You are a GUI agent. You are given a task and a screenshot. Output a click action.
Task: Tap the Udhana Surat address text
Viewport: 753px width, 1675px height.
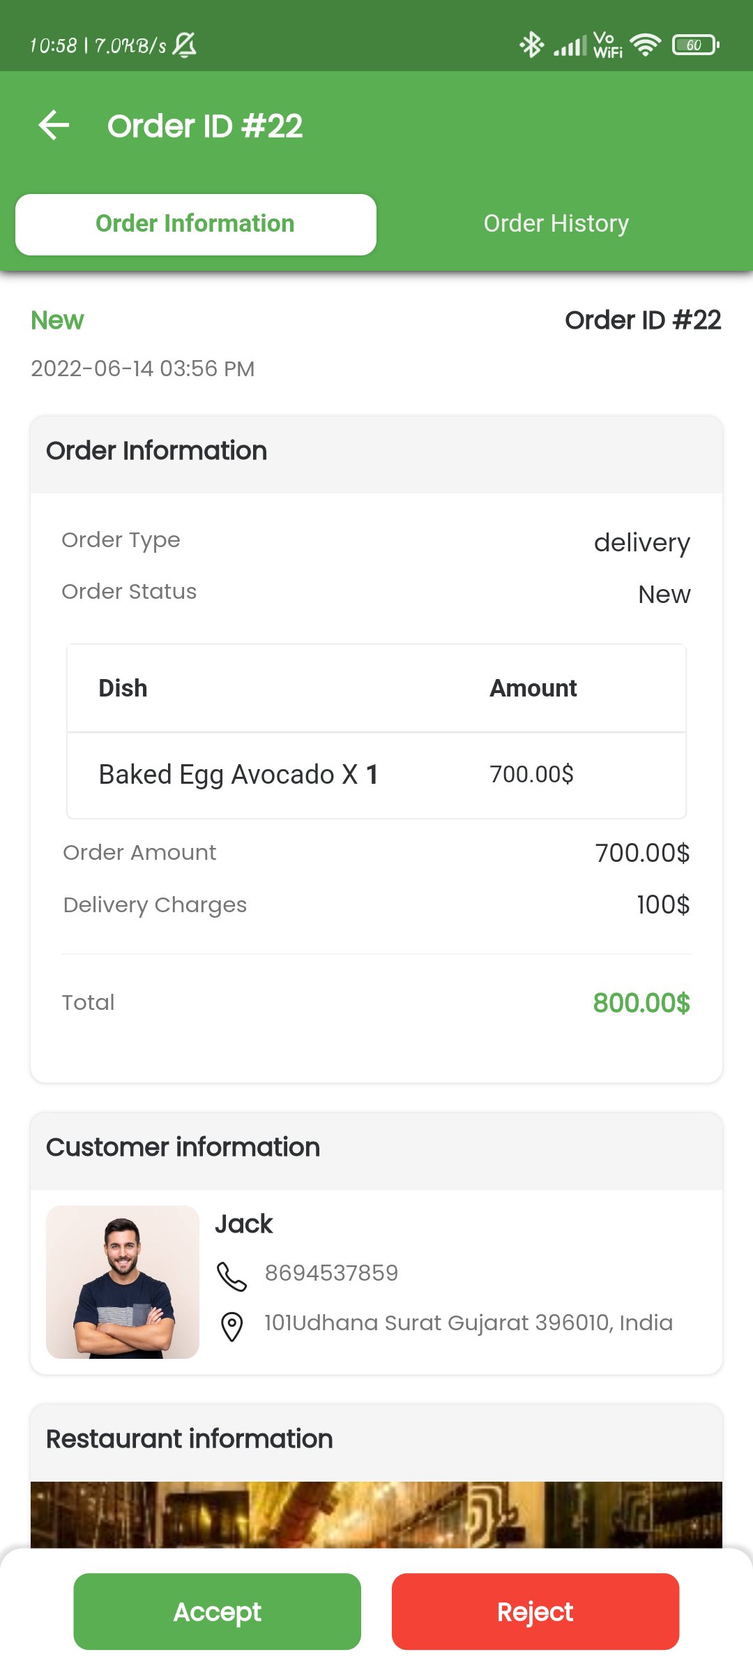468,1323
